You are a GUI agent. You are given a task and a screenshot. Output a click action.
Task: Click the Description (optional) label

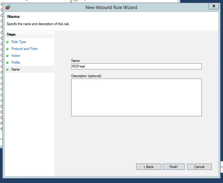(87, 76)
